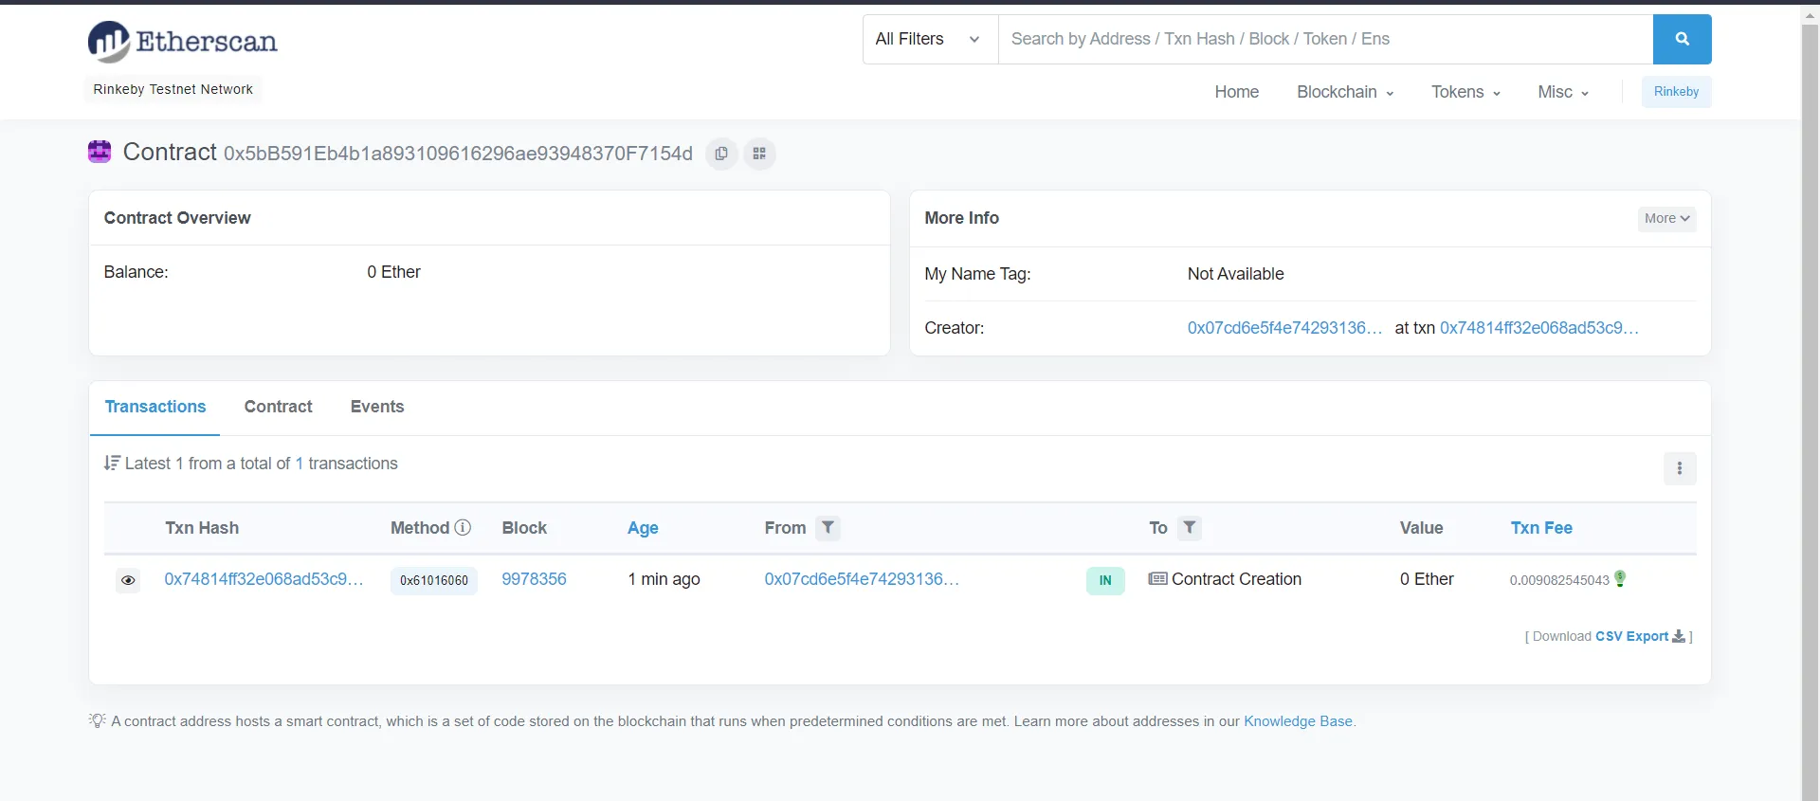Click the 0 Ether balance value
This screenshot has height=801, width=1820.
coord(393,272)
